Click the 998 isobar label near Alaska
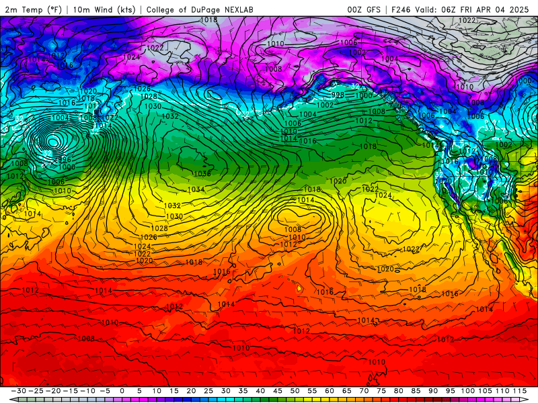The height and width of the screenshot is (403, 538). tap(338, 95)
